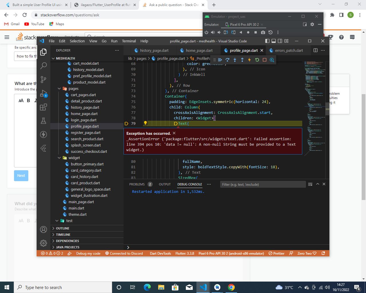Click debug Step Into button
The image size is (366, 293).
tap(235, 60)
